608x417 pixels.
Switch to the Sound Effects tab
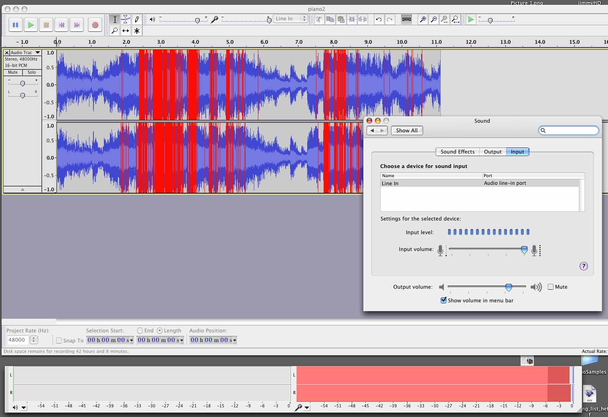[457, 152]
